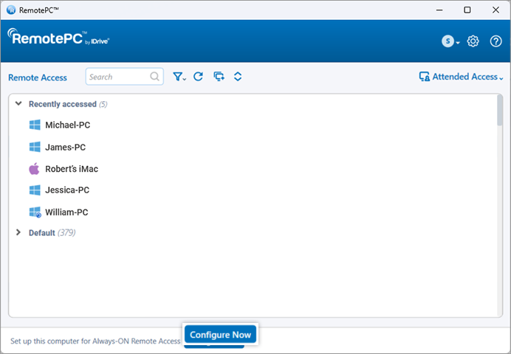Open the help question mark icon
Image resolution: width=511 pixels, height=354 pixels.
coord(495,41)
